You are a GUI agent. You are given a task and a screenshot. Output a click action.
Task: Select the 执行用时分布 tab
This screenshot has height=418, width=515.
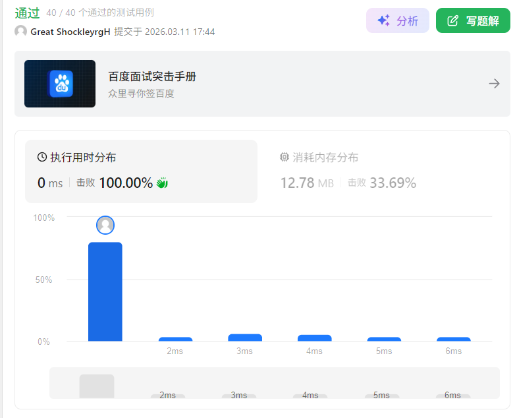coord(141,171)
